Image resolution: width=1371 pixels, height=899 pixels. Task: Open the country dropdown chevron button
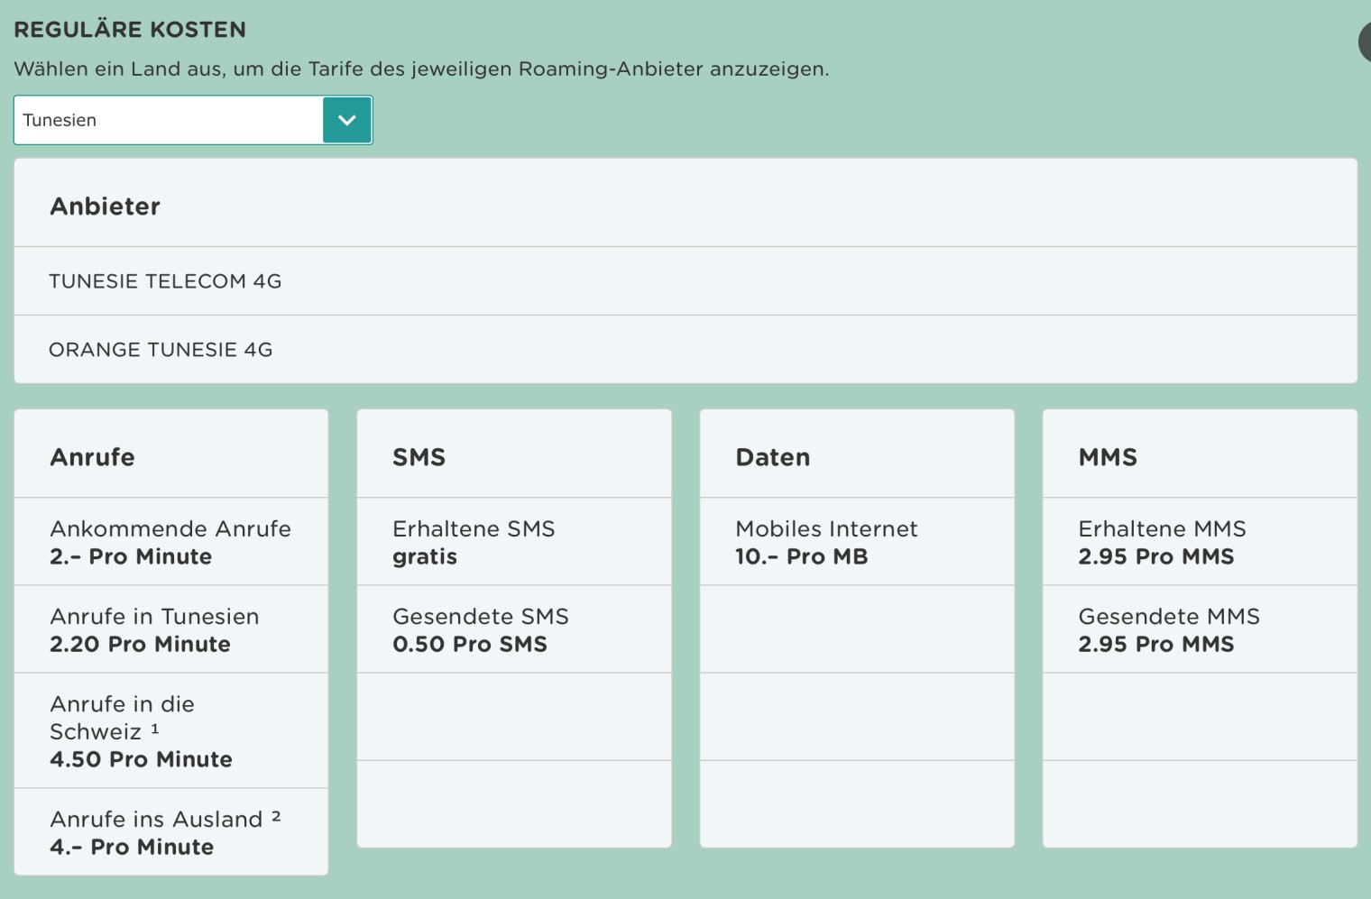(x=347, y=120)
